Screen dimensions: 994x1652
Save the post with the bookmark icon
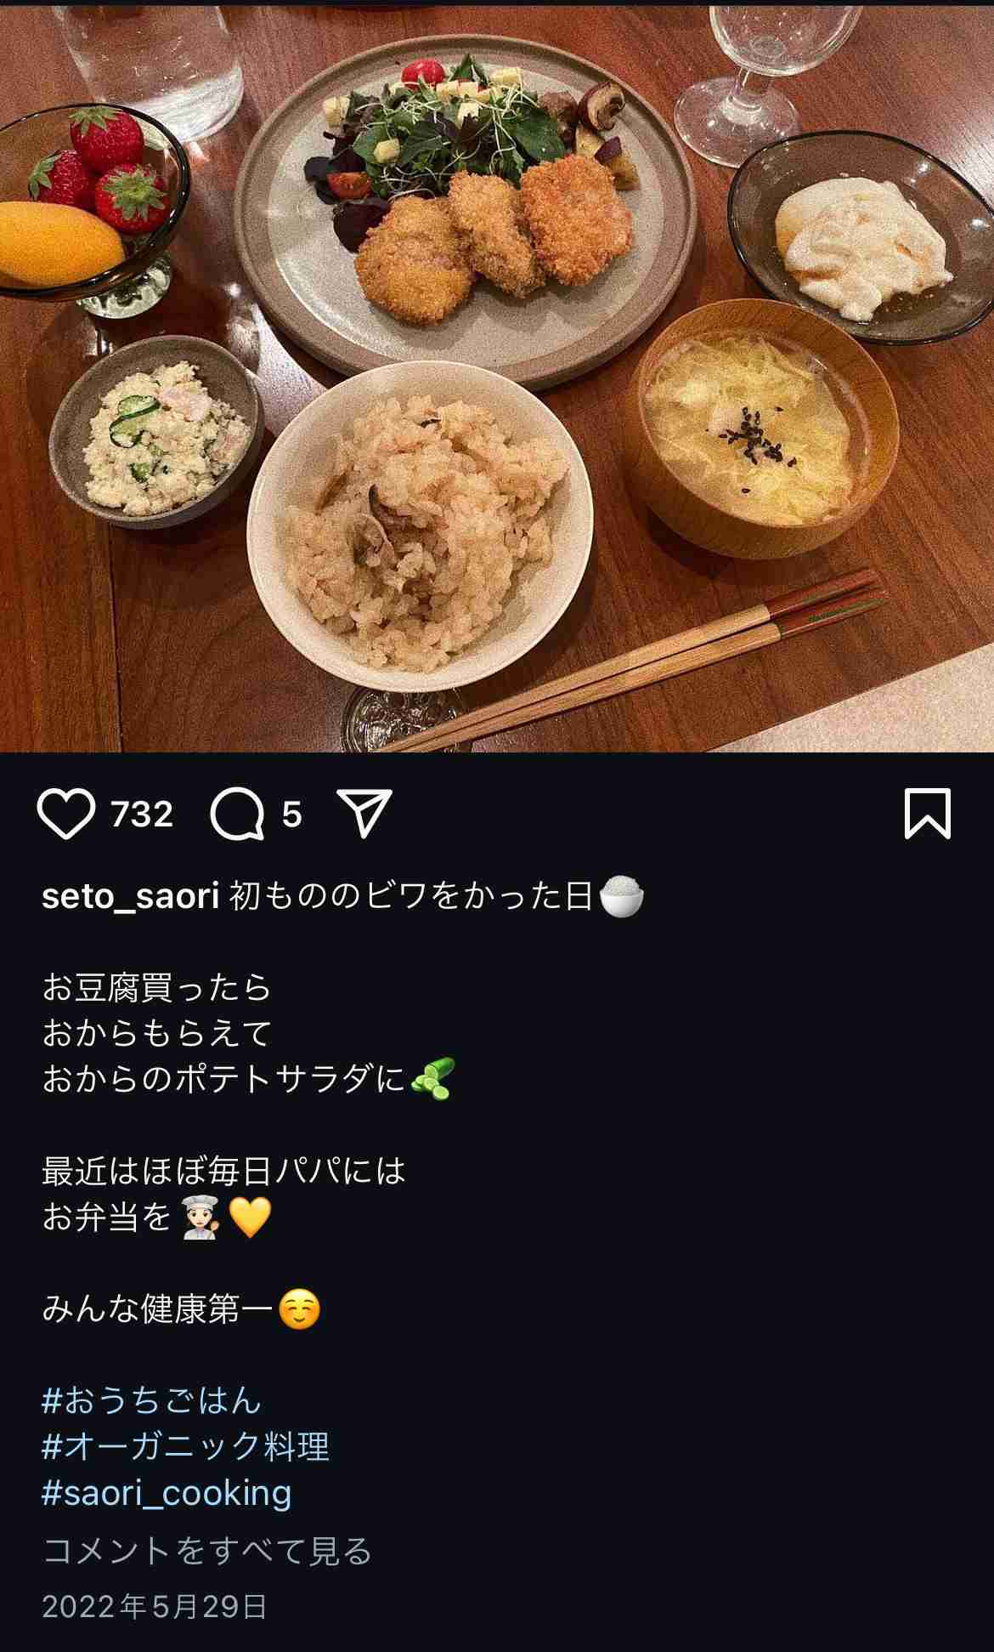coord(927,814)
